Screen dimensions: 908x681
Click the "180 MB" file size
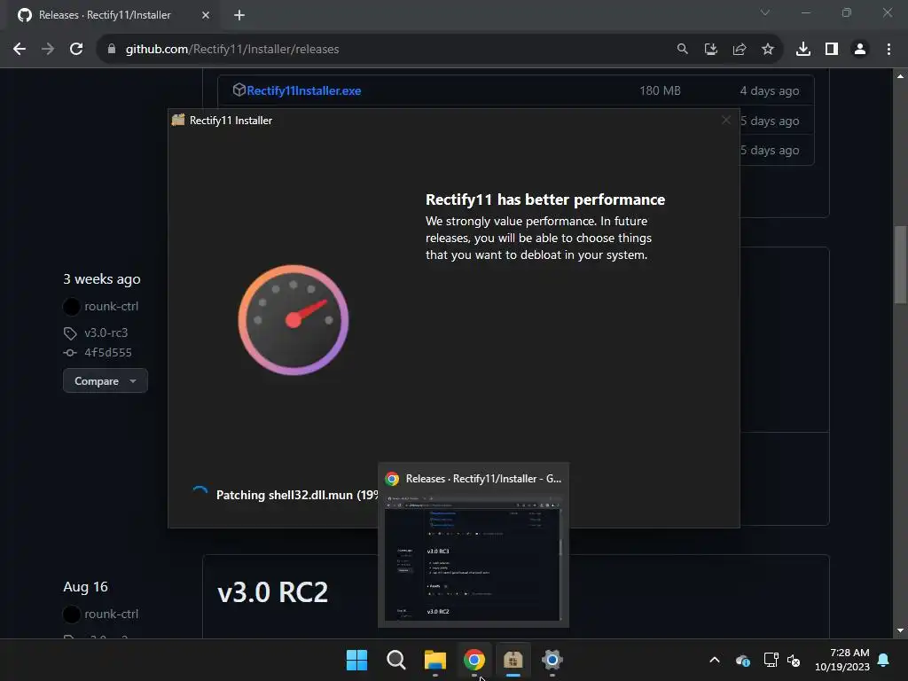[x=660, y=90]
